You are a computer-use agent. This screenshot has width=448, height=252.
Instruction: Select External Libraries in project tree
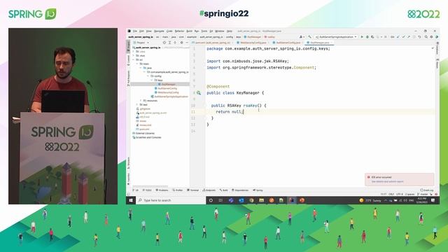[143, 134]
